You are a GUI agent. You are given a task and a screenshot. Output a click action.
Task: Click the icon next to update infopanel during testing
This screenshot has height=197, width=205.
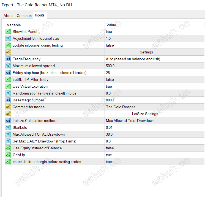[x=8, y=45]
